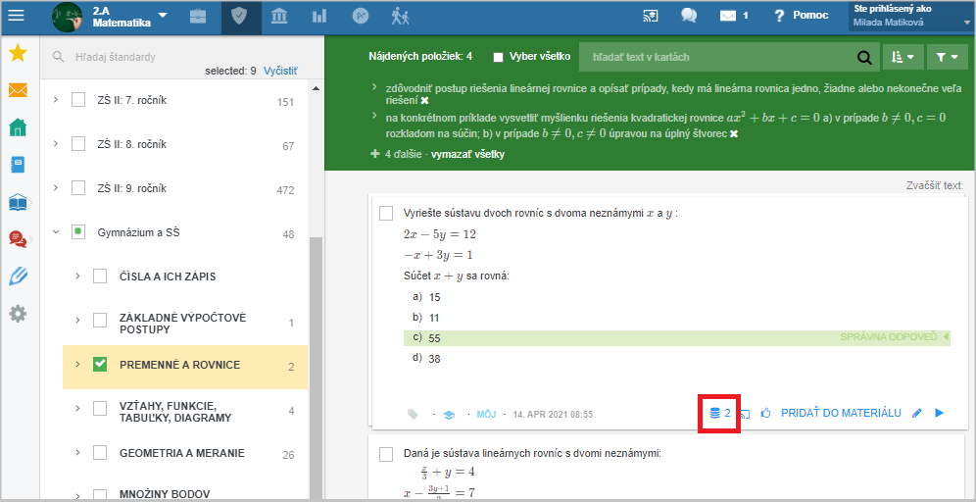Click PRIDAŤ DO MATERIÁLU button
Viewport: 976px width, 502px height.
click(x=841, y=413)
